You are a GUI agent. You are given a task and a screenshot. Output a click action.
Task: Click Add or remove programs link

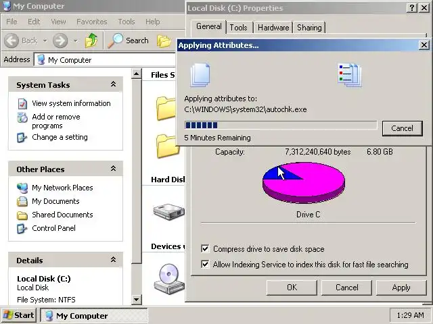pyautogui.click(x=56, y=122)
